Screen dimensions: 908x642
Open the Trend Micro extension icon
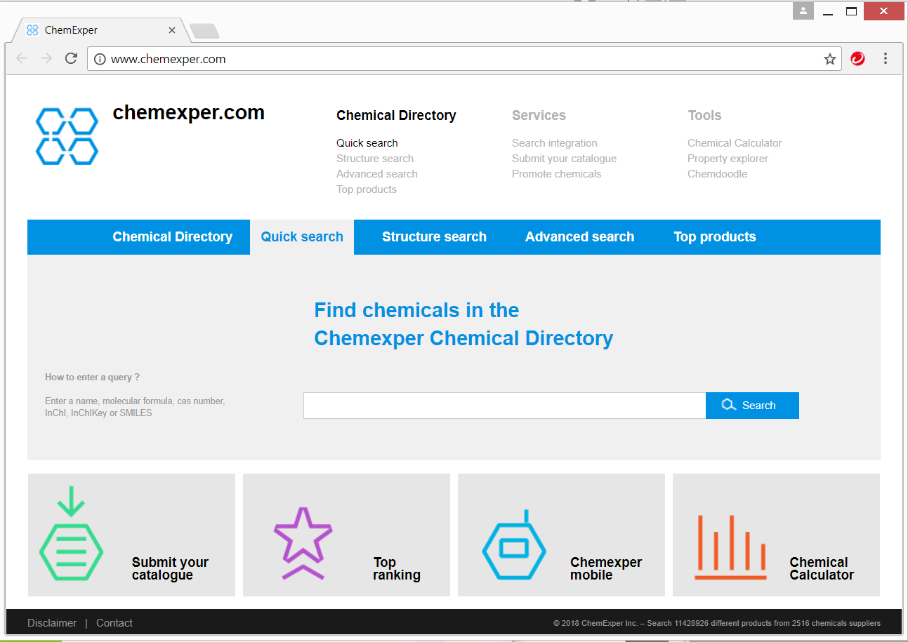tap(857, 59)
